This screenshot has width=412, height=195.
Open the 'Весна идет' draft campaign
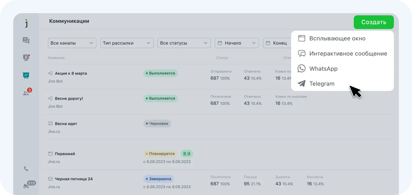pos(66,124)
